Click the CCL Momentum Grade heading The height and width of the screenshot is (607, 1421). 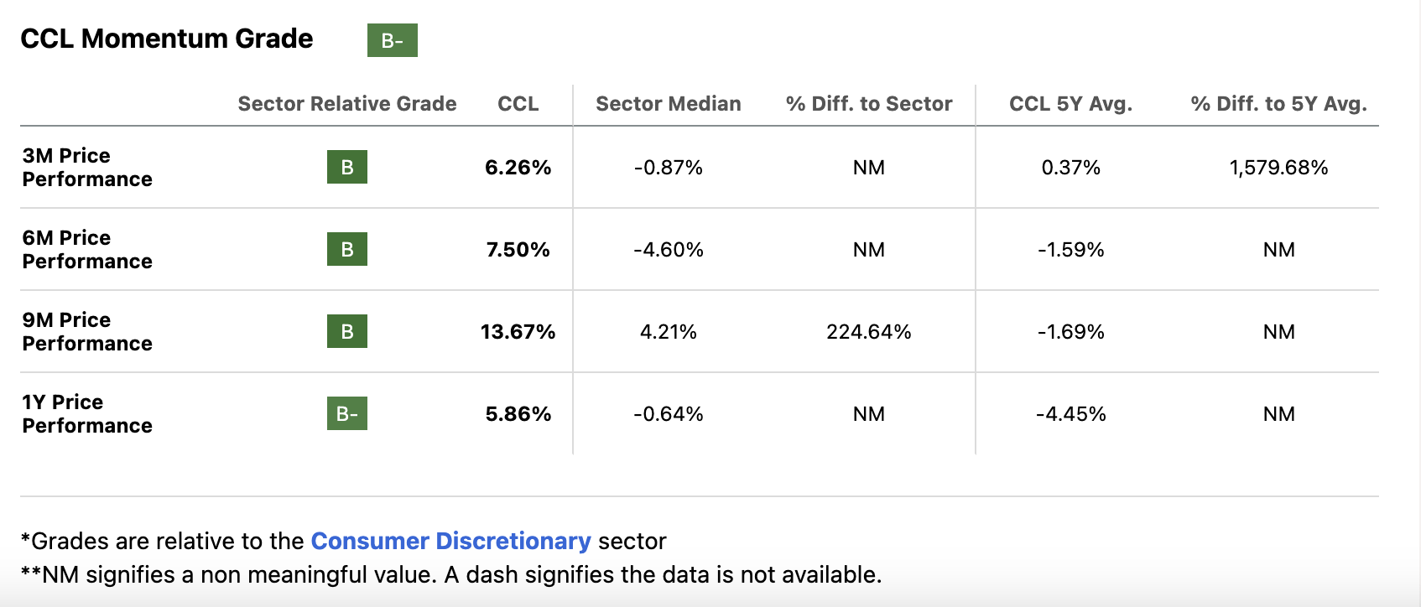coord(166,39)
